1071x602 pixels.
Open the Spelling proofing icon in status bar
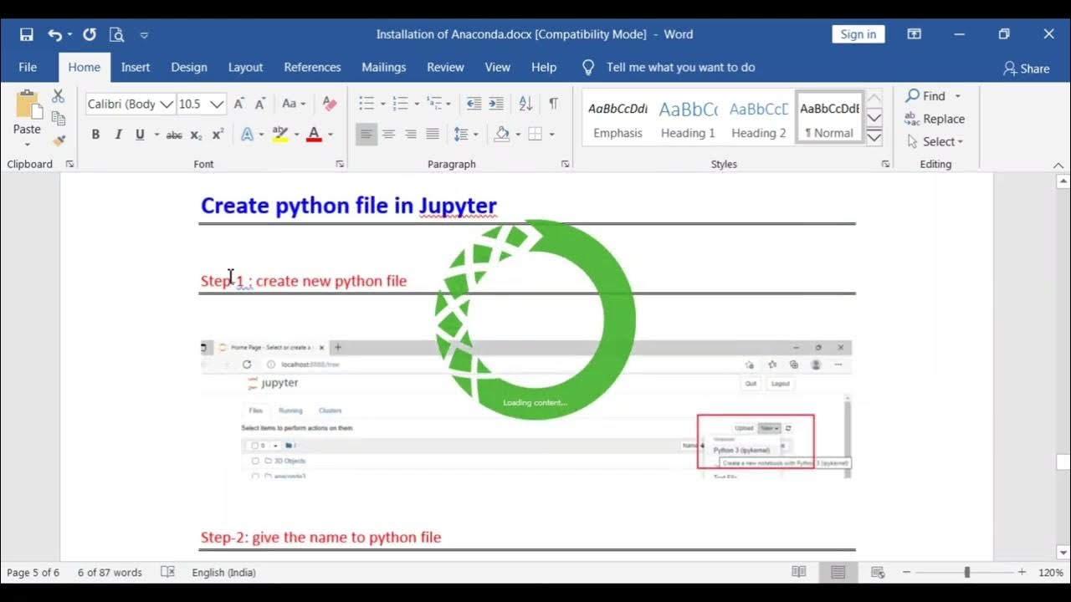click(x=167, y=572)
